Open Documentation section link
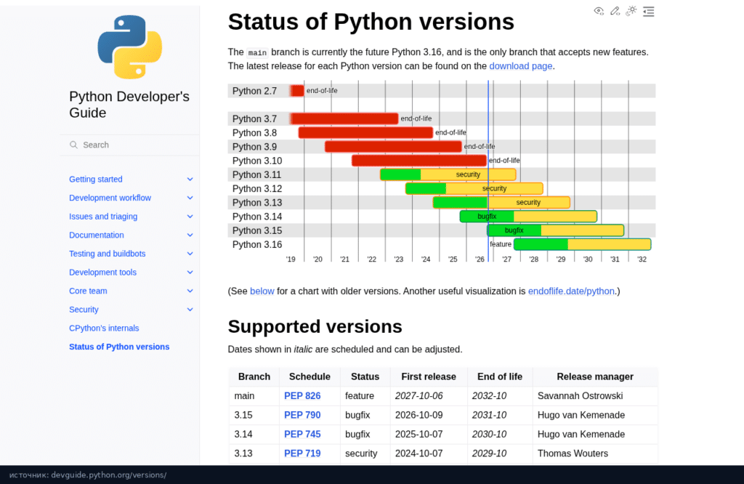Image resolution: width=744 pixels, height=484 pixels. point(97,235)
